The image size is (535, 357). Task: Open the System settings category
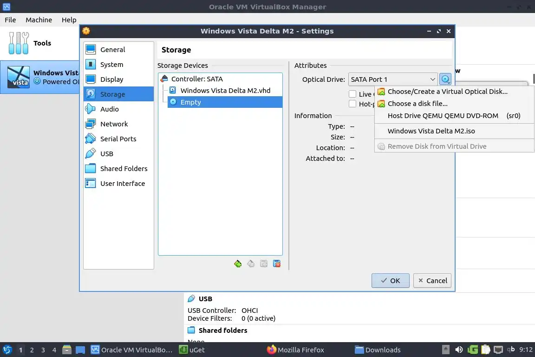(118, 65)
